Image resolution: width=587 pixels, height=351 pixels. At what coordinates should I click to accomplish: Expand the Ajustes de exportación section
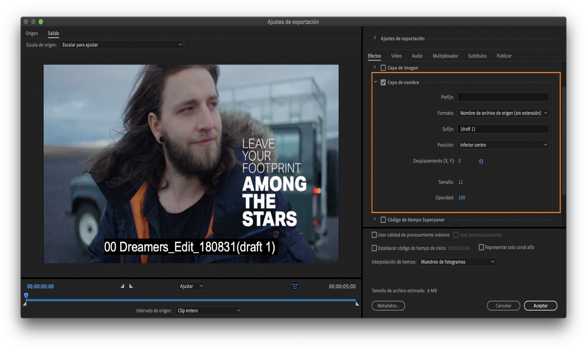375,38
